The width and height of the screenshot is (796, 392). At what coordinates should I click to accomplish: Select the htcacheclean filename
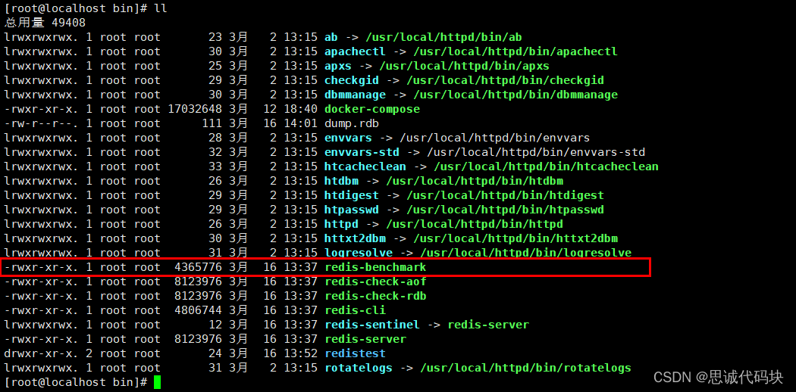365,166
